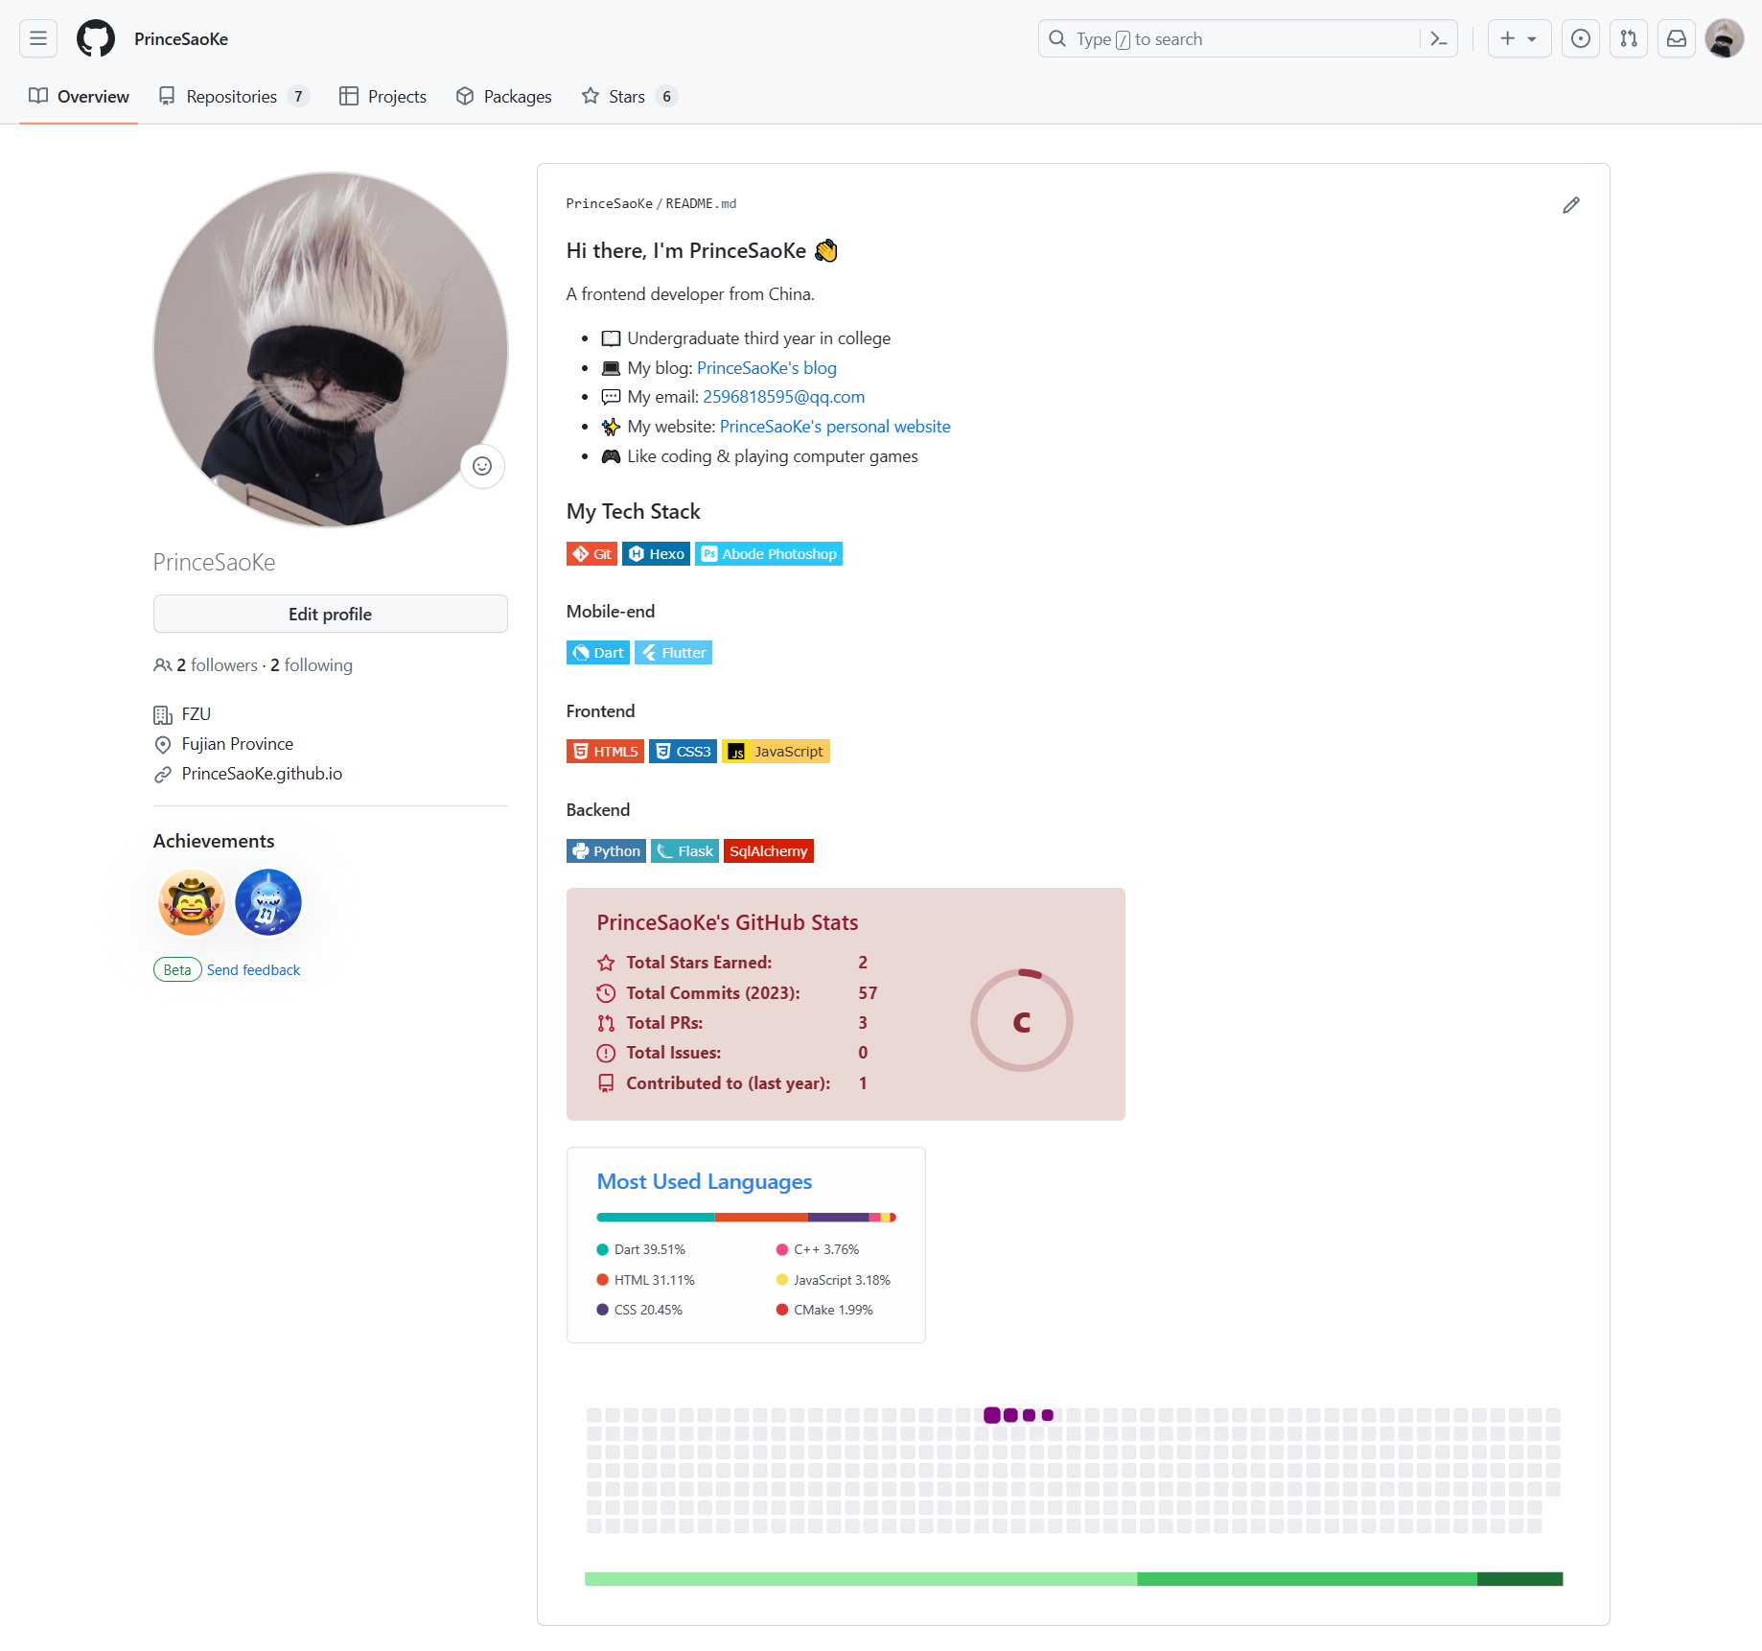Go to GitHub homepage via Octocat logo
Viewport: 1762px width, 1651px height.
pyautogui.click(x=96, y=38)
